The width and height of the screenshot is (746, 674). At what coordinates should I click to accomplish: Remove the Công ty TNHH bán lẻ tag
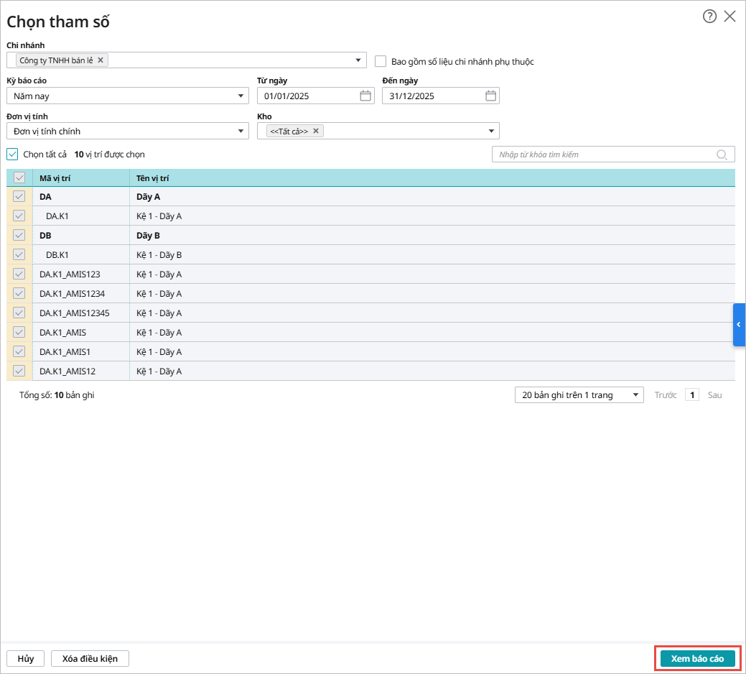(x=101, y=60)
